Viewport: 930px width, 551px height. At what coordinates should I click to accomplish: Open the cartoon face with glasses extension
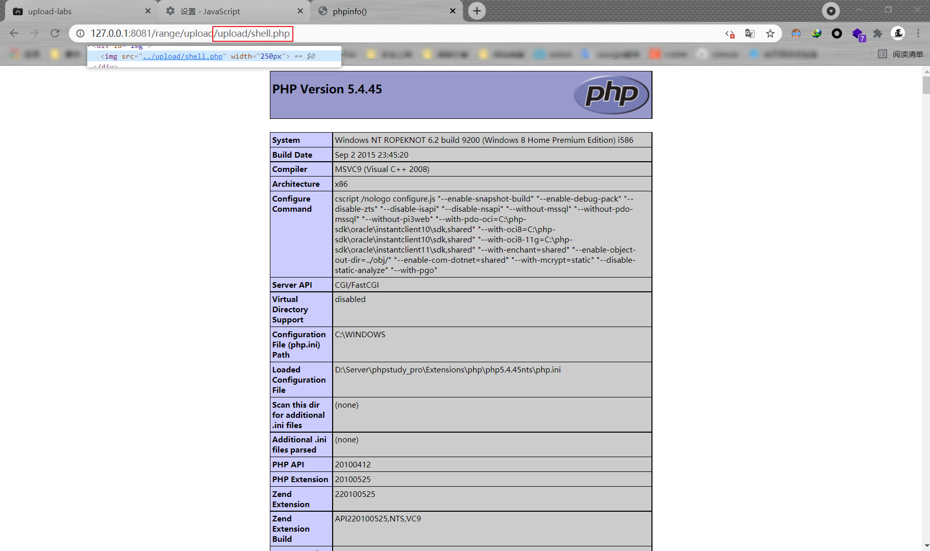[x=796, y=34]
